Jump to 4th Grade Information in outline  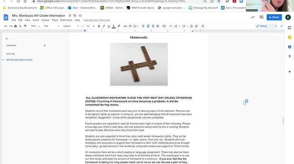coord(19,60)
